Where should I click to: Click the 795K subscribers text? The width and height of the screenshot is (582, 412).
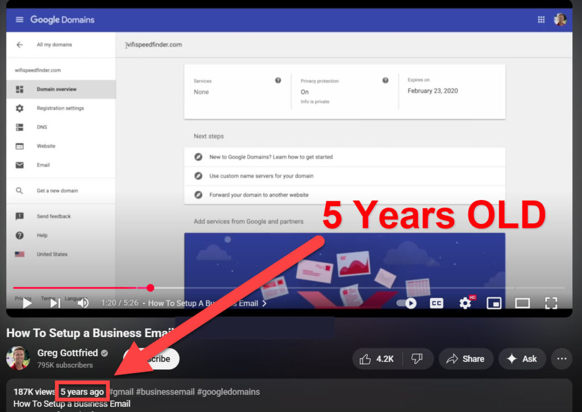[65, 365]
